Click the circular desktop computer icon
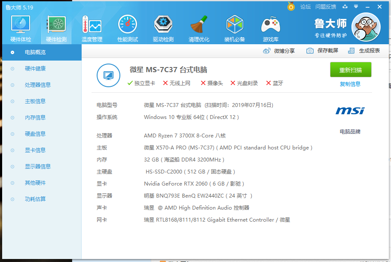The image size is (391, 262). 108,75
